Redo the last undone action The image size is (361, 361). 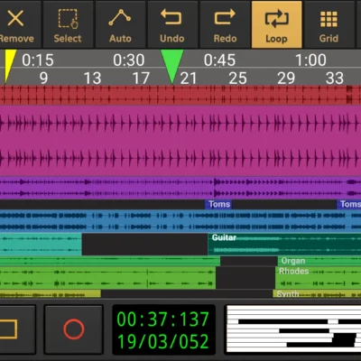pyautogui.click(x=225, y=24)
